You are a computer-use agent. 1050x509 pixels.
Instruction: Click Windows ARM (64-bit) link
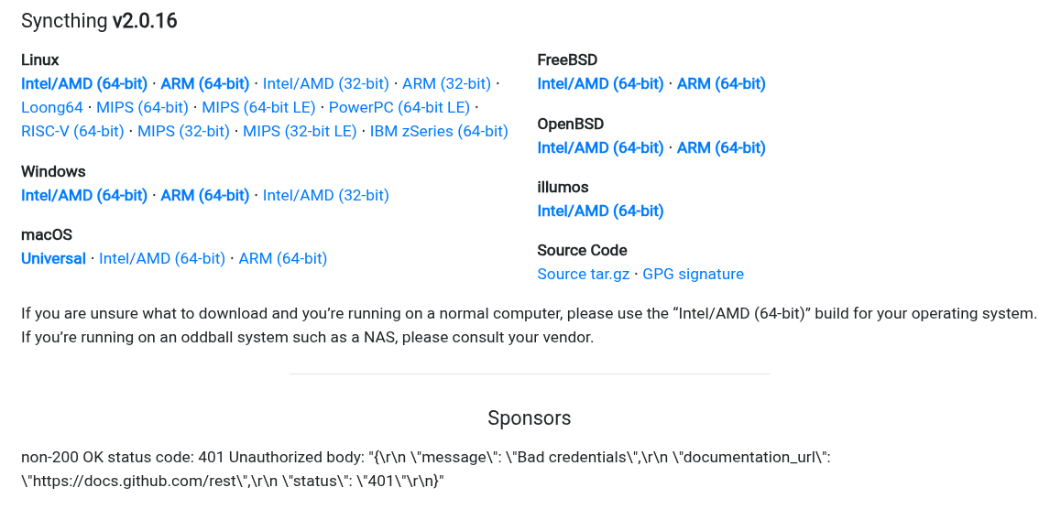(204, 195)
